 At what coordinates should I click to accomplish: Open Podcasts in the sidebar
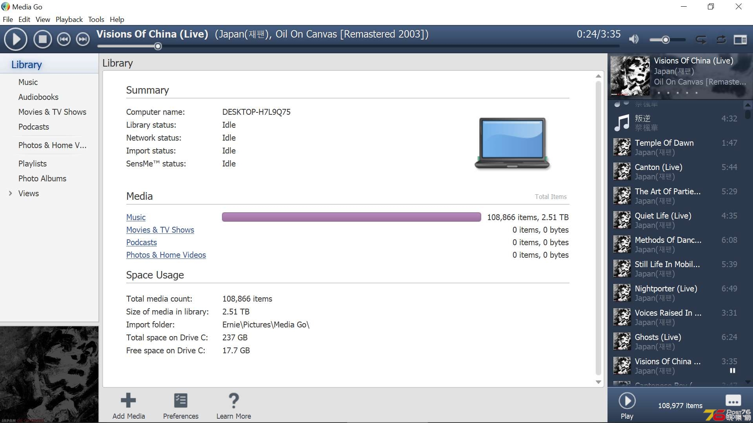pyautogui.click(x=34, y=127)
